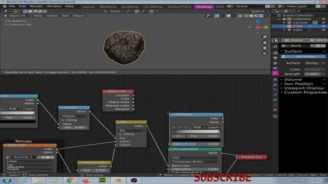Expand the Viewport Display panel
Viewport: 328px width, 184px height.
(x=304, y=88)
